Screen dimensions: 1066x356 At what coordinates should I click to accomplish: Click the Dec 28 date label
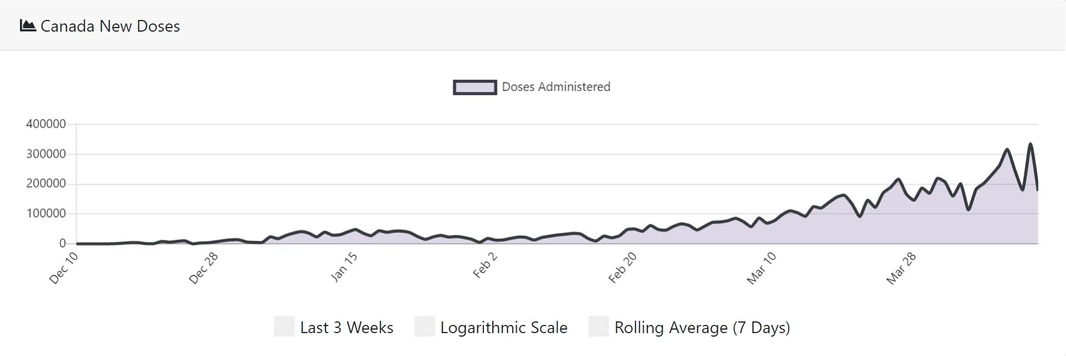(203, 268)
